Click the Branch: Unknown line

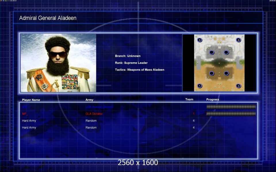pos(128,56)
